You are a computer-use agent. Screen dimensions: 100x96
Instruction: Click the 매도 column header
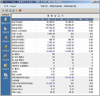pyautogui.click(x=84, y=19)
